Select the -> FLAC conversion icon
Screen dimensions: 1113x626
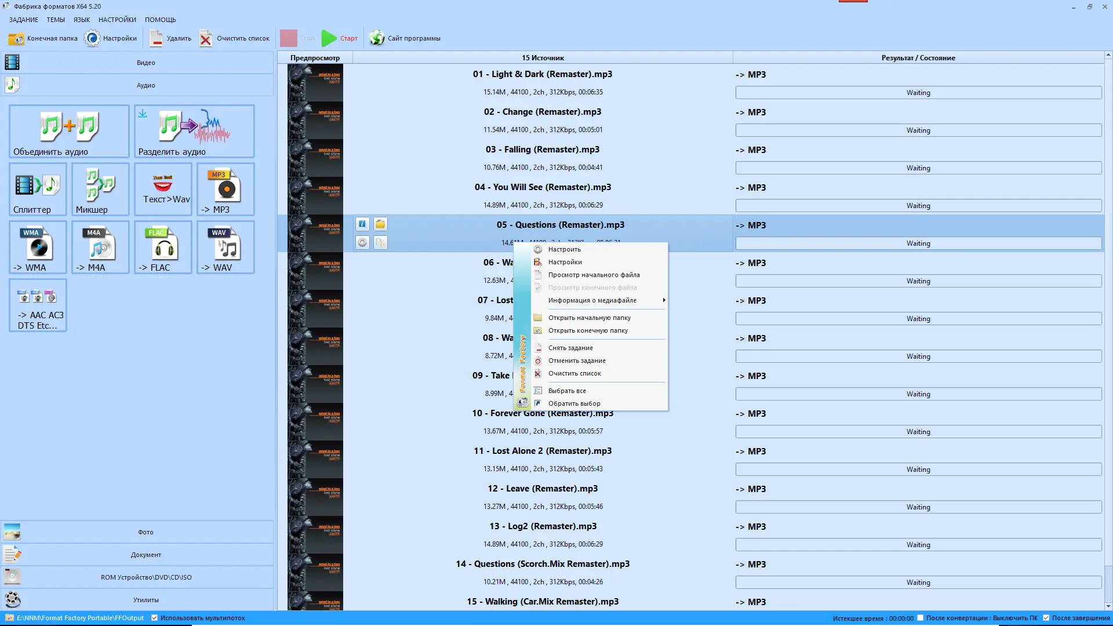pyautogui.click(x=163, y=248)
